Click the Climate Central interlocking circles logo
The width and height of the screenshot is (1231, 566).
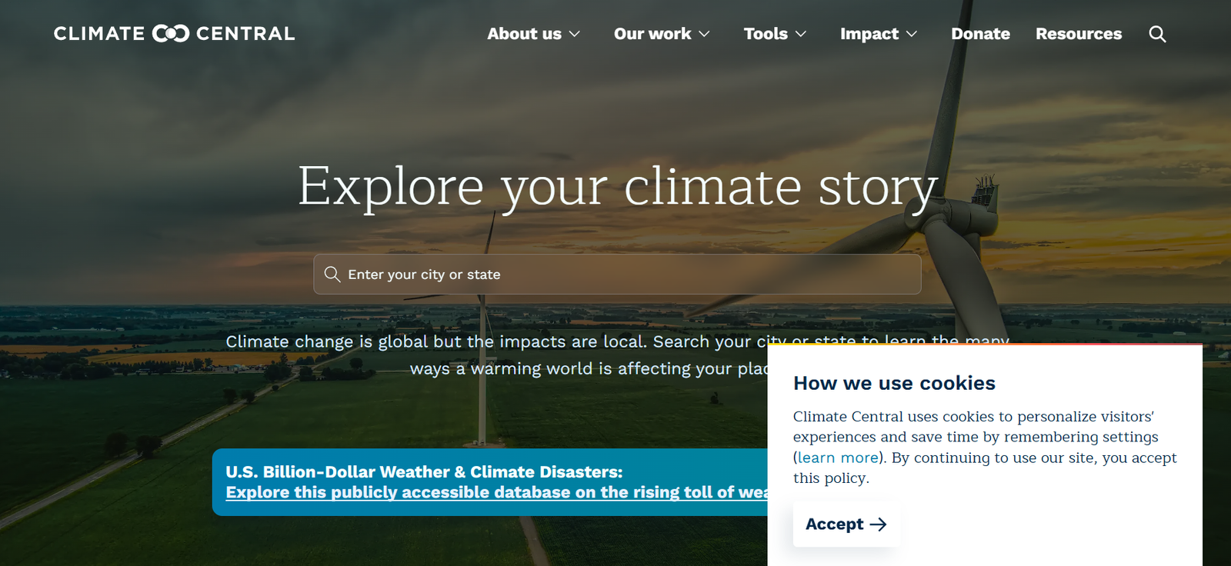pos(170,34)
